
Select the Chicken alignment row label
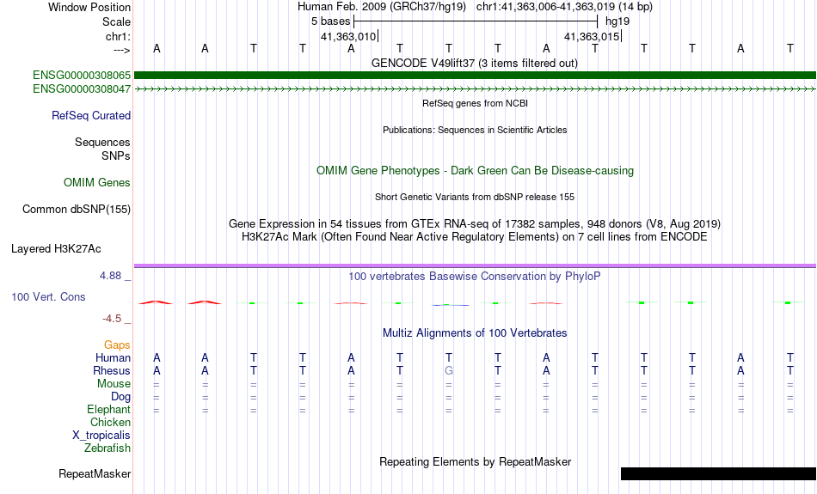[x=110, y=422]
